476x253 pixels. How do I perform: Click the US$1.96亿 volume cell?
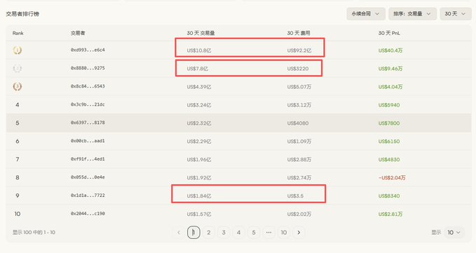199,160
